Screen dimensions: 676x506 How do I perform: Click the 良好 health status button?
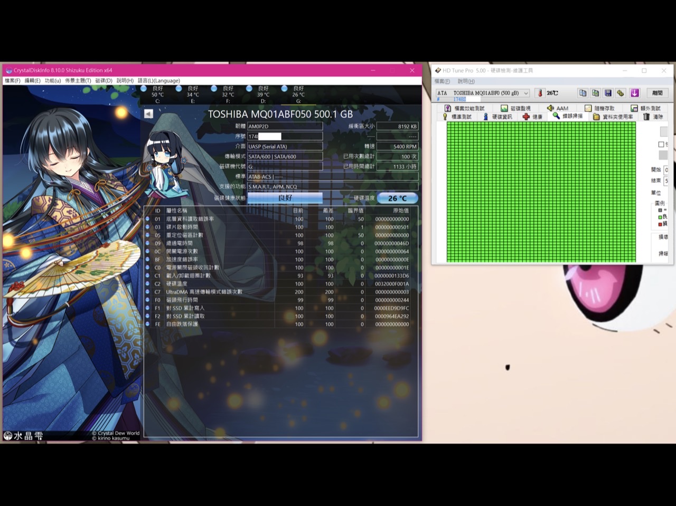(285, 198)
